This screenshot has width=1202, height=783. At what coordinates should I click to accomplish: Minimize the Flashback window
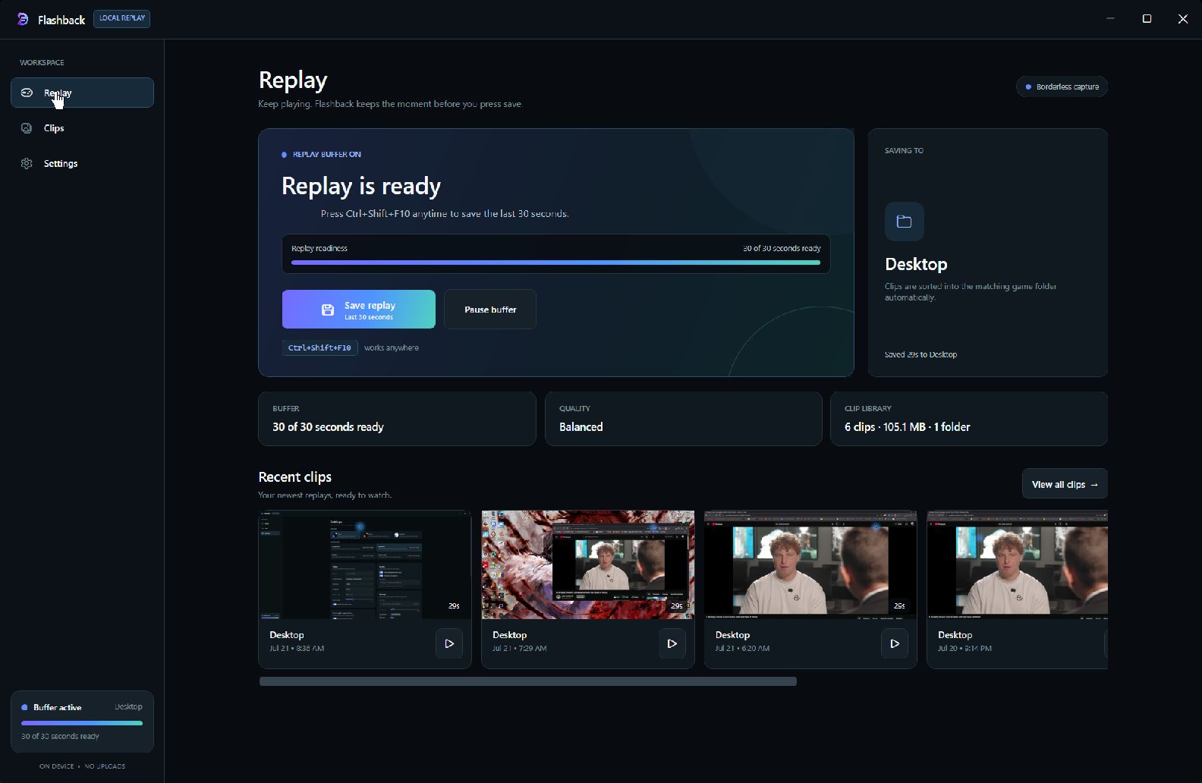coord(1110,19)
